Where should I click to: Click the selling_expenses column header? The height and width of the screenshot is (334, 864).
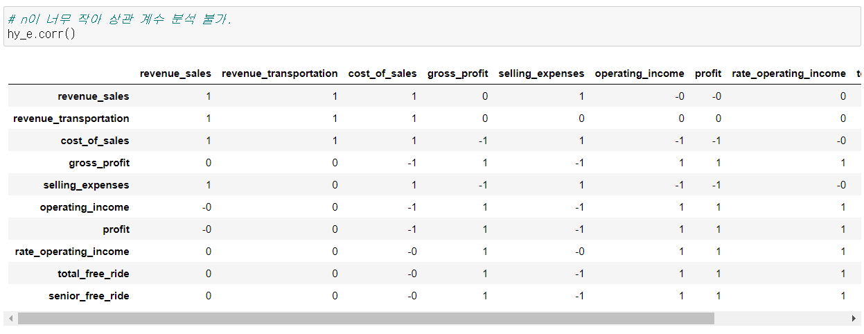(541, 73)
